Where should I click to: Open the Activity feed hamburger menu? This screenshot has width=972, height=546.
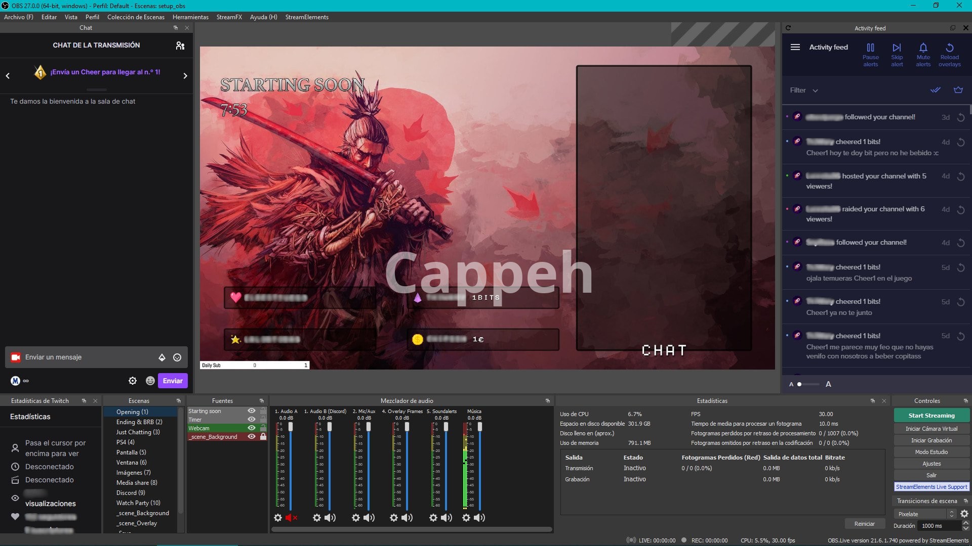(795, 47)
